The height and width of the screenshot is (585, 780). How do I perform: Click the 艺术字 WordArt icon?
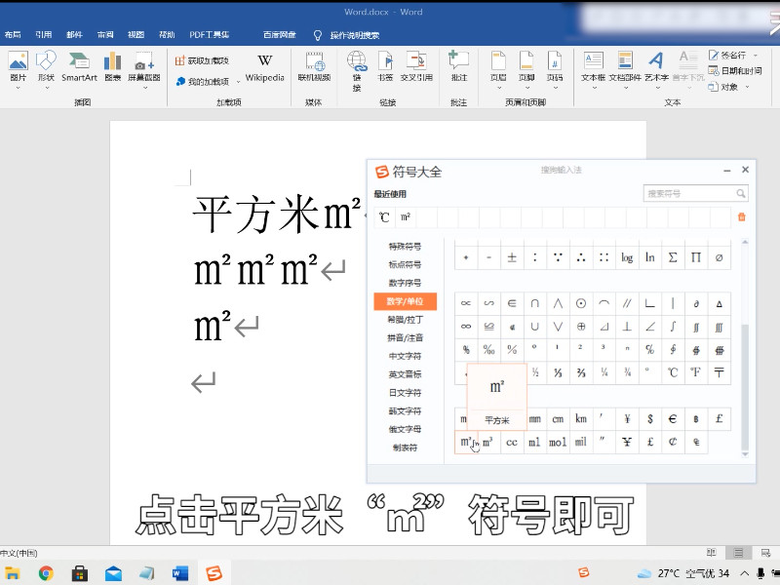pos(656,60)
